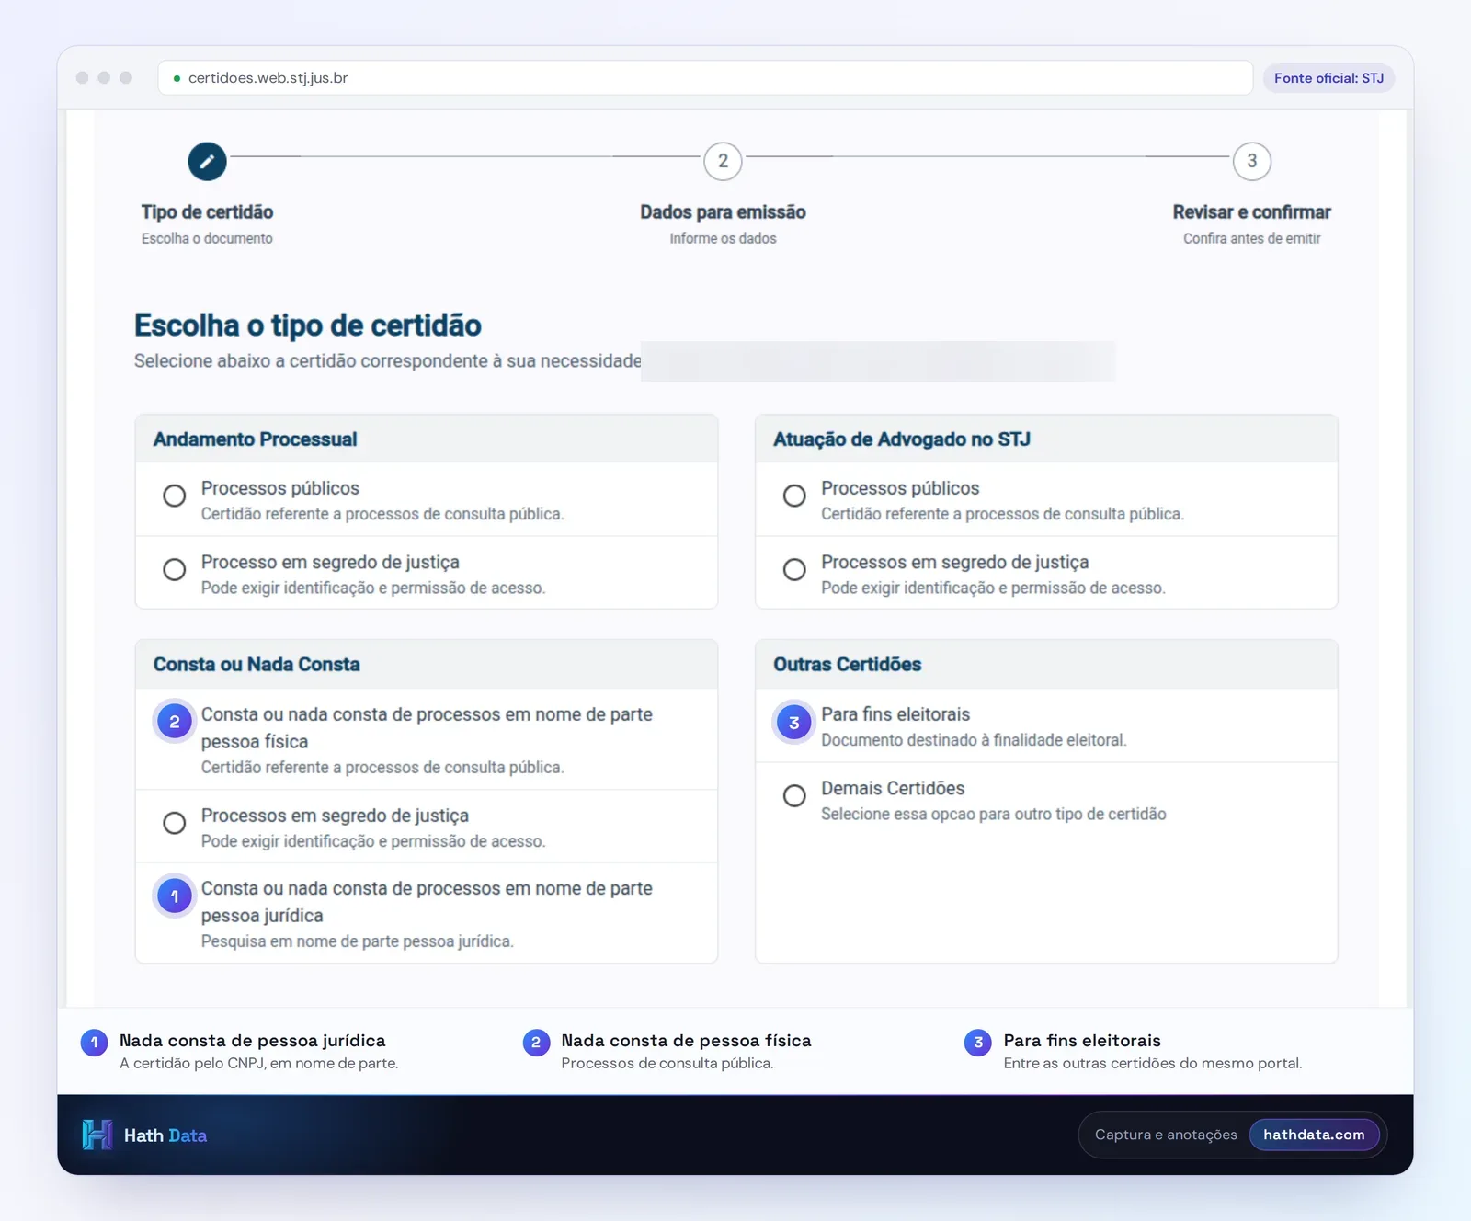Select Processos em segredo de justiça under Atuação de Advogado
The height and width of the screenshot is (1221, 1471).
pos(794,569)
